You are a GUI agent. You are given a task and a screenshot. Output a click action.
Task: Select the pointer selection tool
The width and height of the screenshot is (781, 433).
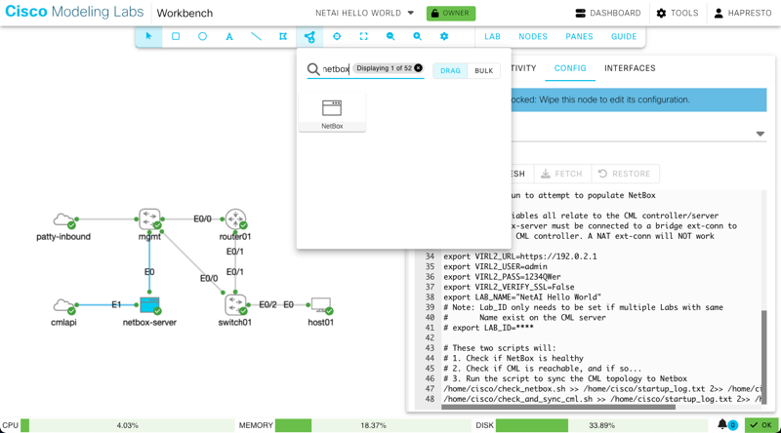(x=148, y=36)
